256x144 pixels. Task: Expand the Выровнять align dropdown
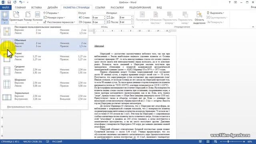click(215, 13)
